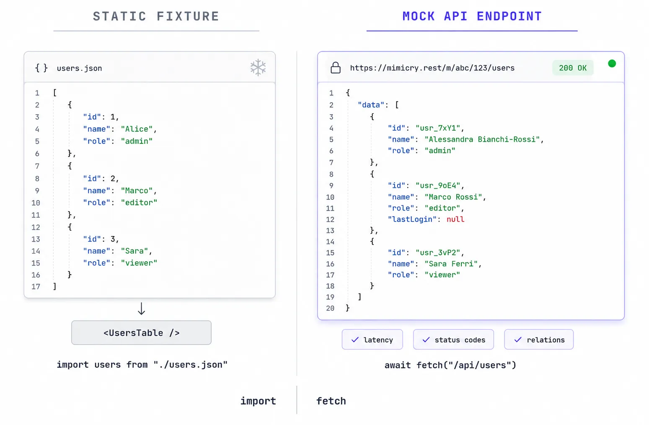The width and height of the screenshot is (649, 425).
Task: Click the await fetch("/api/users") snippet
Action: (x=450, y=365)
